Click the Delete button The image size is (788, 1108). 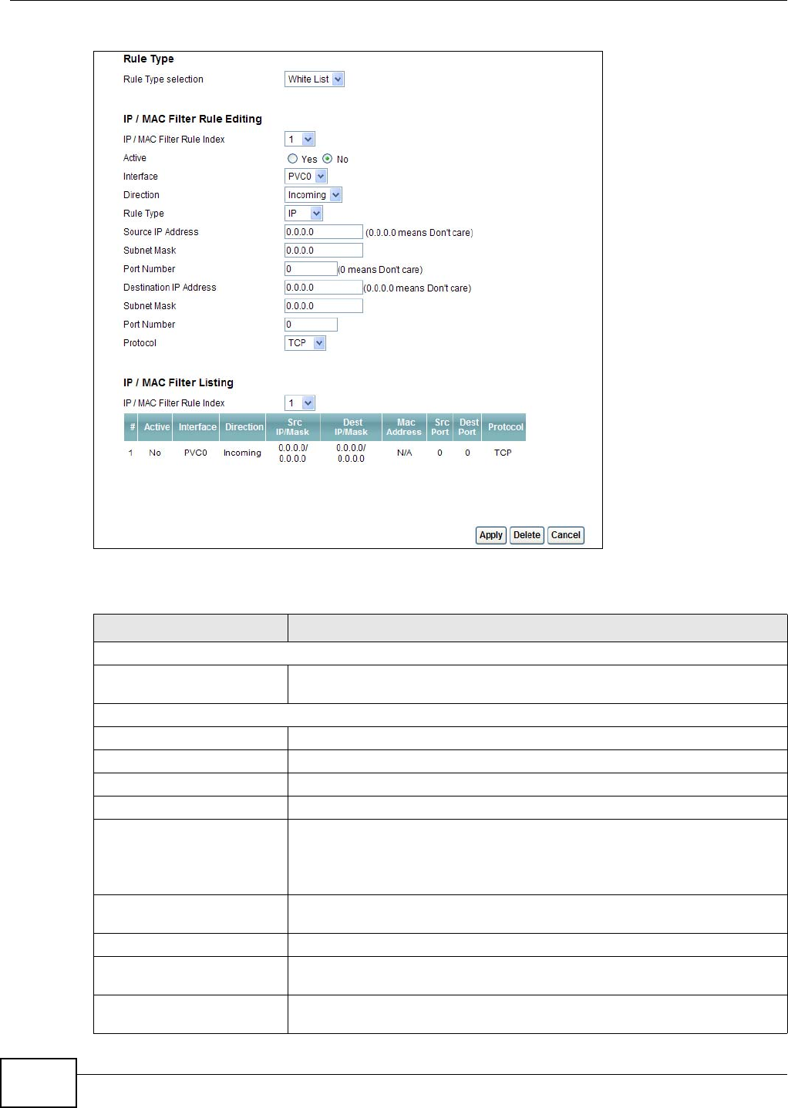point(527,535)
